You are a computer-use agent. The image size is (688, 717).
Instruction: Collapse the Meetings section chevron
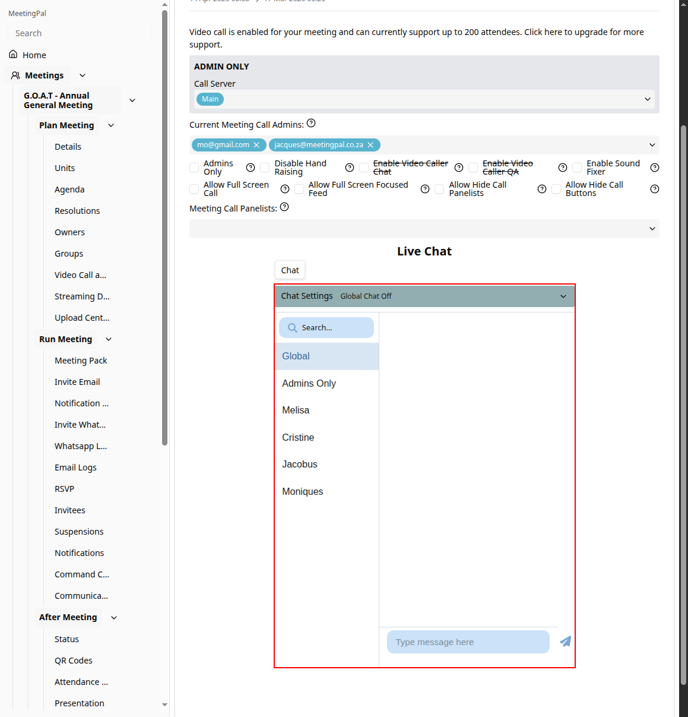[83, 75]
